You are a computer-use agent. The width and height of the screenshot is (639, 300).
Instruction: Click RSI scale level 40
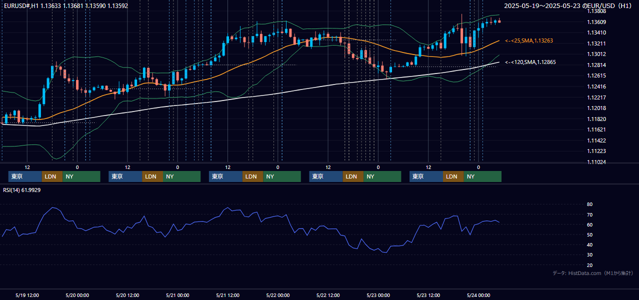(x=589, y=244)
